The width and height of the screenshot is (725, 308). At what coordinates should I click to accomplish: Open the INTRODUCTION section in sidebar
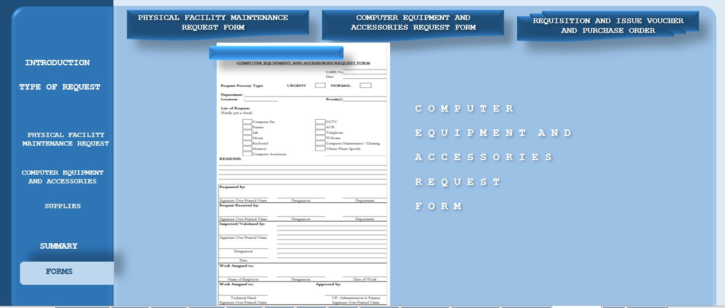tap(57, 63)
